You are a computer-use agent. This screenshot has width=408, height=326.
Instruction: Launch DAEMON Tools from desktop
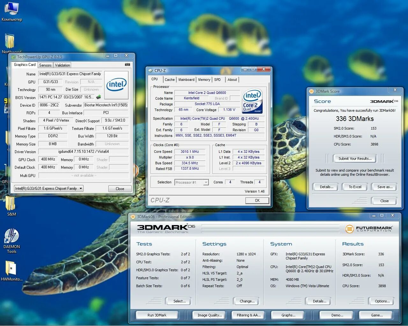coord(11,241)
